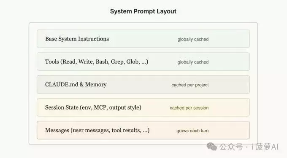Click the WeChat logo icon in watermark
Image resolution: width=287 pixels, height=158 pixels.
tap(212, 147)
